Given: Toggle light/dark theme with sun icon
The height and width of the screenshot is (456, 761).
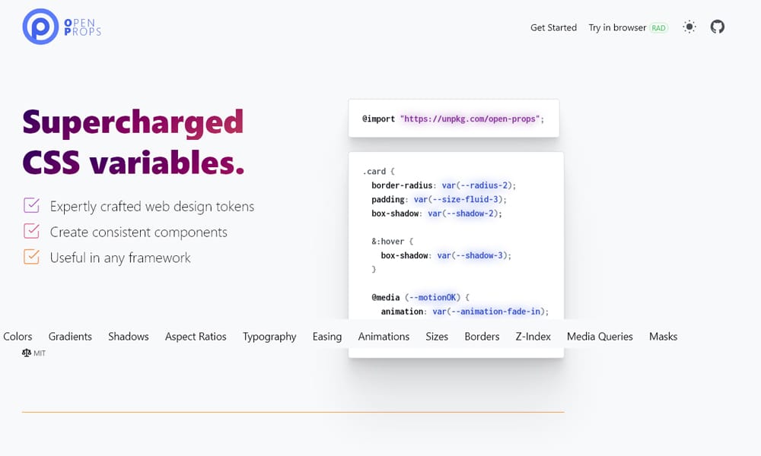Looking at the screenshot, I should coord(689,27).
